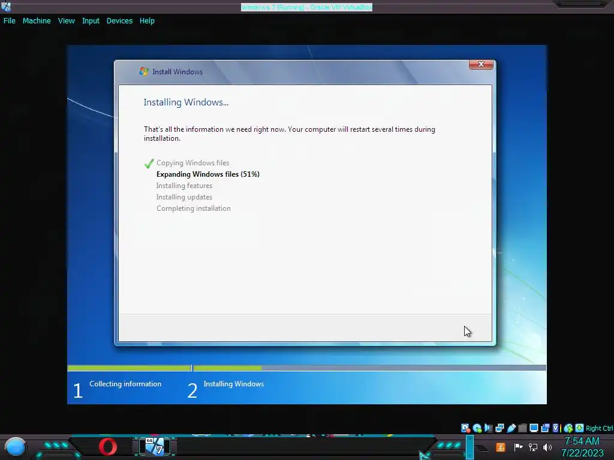Open the Devices menu
The width and height of the screenshot is (614, 460).
(x=119, y=21)
